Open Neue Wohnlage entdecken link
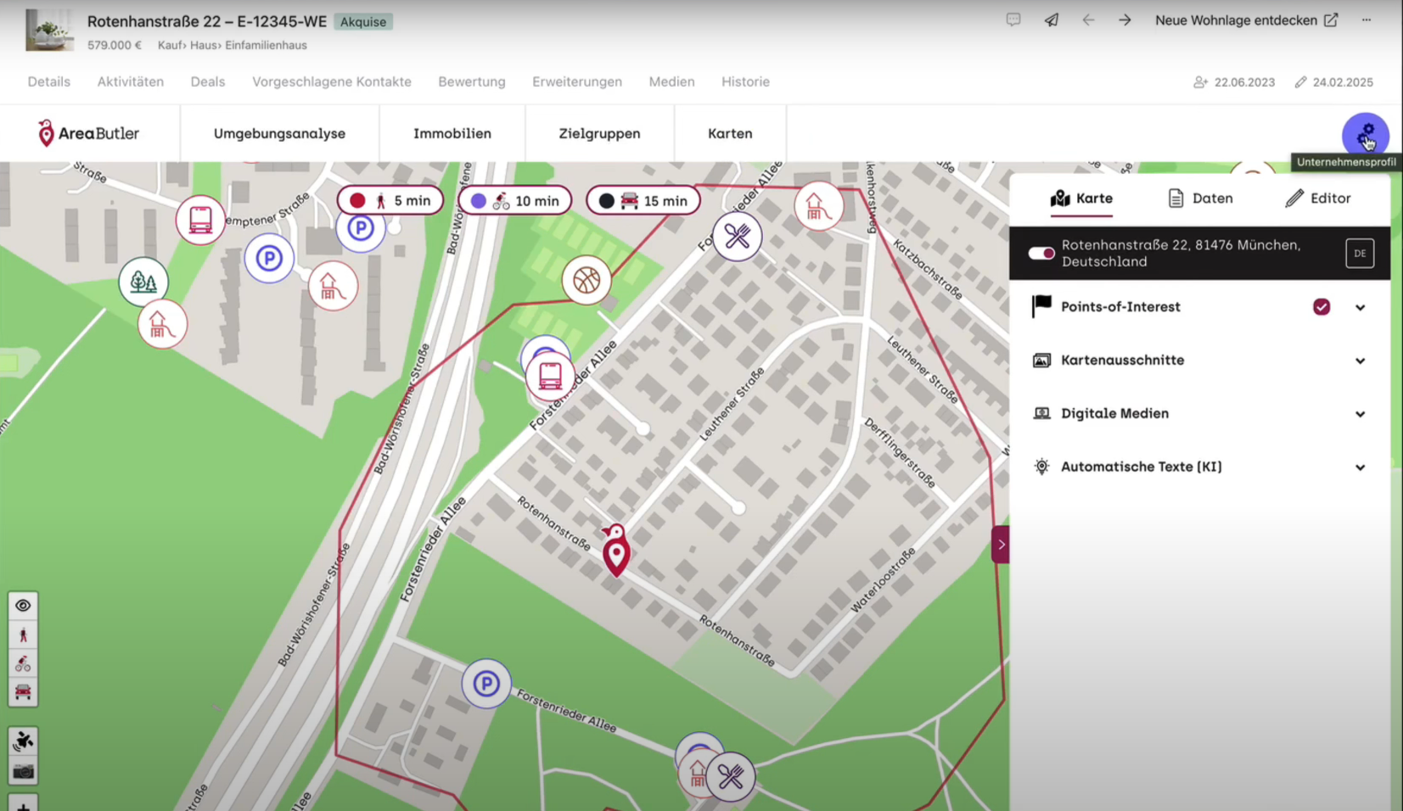 click(x=1246, y=20)
